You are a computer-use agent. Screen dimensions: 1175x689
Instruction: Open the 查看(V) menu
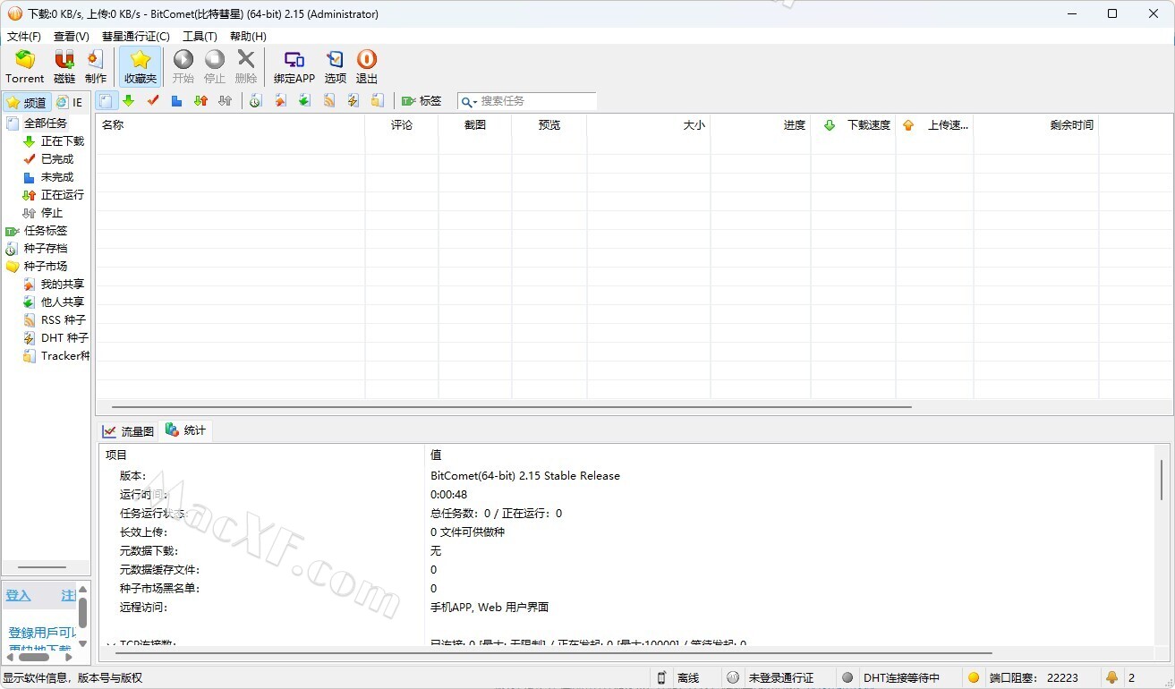coord(72,37)
